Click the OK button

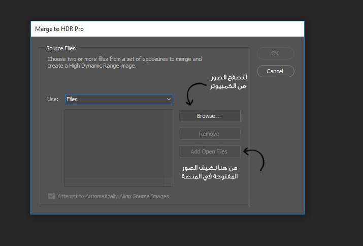coord(275,53)
